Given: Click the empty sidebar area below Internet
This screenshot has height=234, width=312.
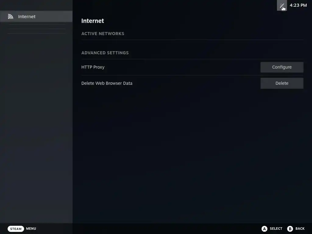Looking at the screenshot, I should pyautogui.click(x=36, y=127).
